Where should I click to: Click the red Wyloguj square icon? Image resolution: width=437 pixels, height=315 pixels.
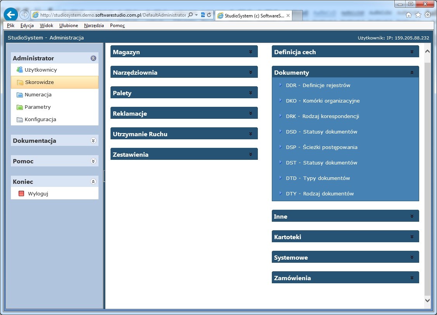tap(21, 193)
